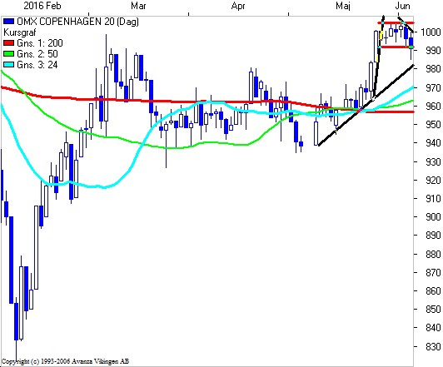This screenshot has width=443, height=367.
Task: Click the 880 price axis value
Action: tap(433, 254)
